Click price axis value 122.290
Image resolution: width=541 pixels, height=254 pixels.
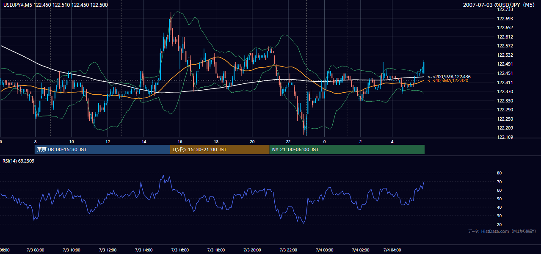[505, 110]
